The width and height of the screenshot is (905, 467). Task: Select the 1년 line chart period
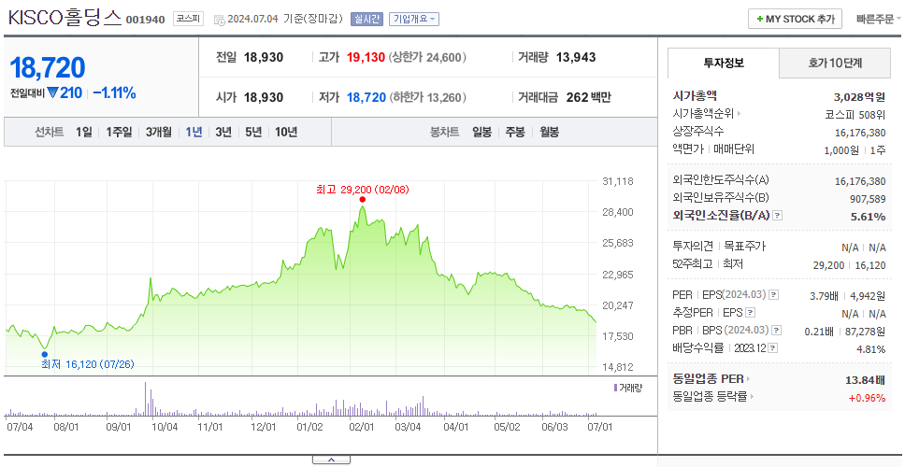[194, 132]
